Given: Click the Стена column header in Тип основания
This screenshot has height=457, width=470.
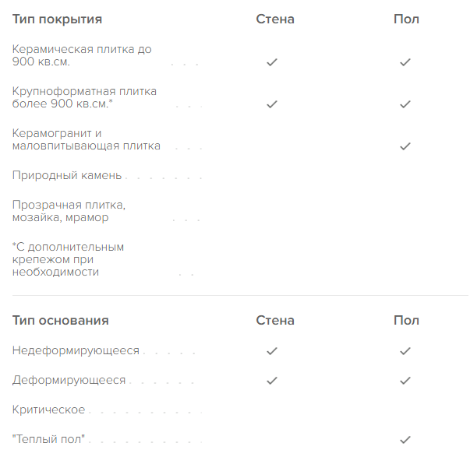Looking at the screenshot, I should click(275, 321).
